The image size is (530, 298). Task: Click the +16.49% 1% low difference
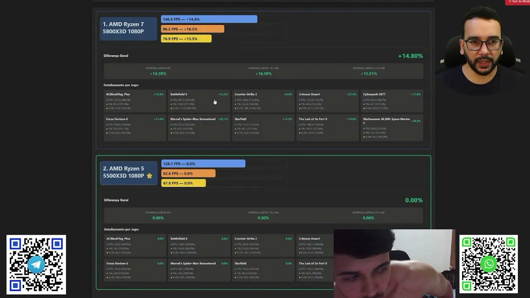[x=263, y=74]
